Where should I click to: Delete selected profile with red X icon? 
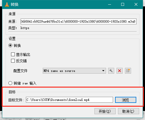coord(119,71)
